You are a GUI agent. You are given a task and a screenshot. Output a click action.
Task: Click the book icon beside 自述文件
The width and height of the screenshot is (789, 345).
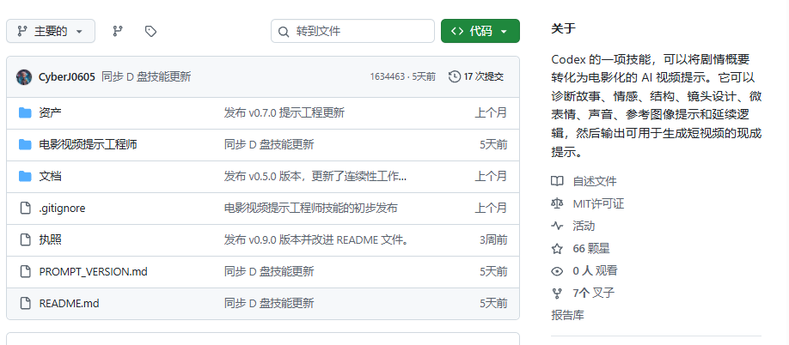coord(557,181)
